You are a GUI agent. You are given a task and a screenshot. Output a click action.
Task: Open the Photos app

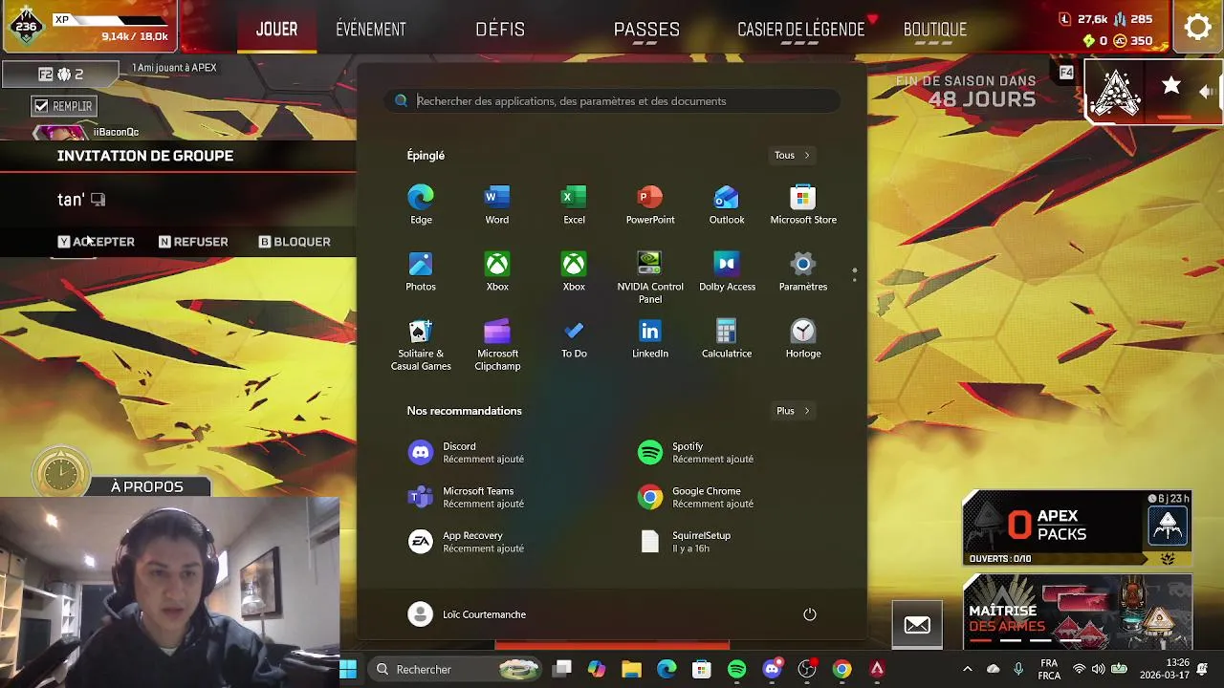421,271
